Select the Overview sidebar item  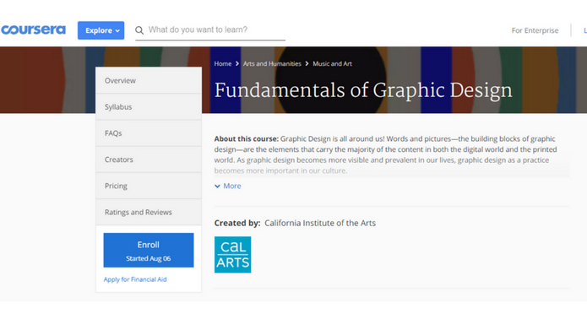(149, 80)
